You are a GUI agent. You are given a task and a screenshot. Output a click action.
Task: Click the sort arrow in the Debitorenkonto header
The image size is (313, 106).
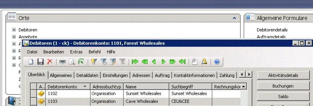pyautogui.click(x=85, y=87)
